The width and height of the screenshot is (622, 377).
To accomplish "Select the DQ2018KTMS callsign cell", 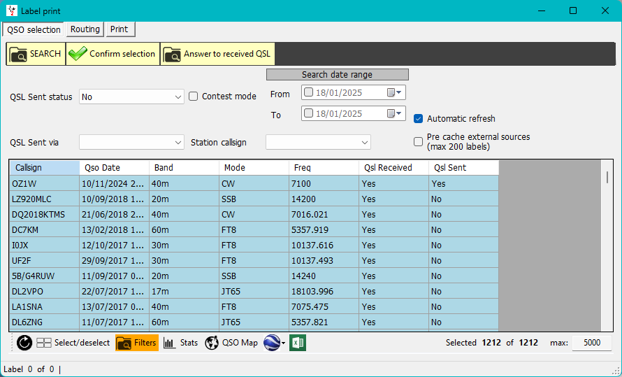I will pyautogui.click(x=45, y=214).
